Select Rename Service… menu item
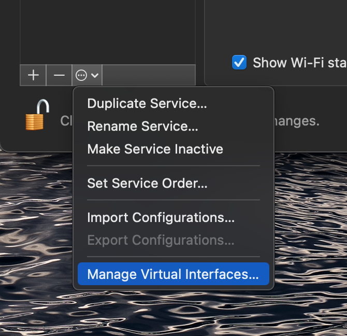Viewport: 347px width, 336px height. 142,126
